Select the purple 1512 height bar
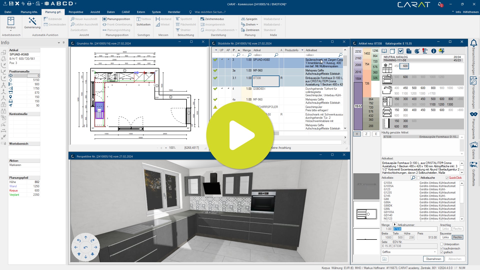The image size is (480, 270). pos(358,106)
